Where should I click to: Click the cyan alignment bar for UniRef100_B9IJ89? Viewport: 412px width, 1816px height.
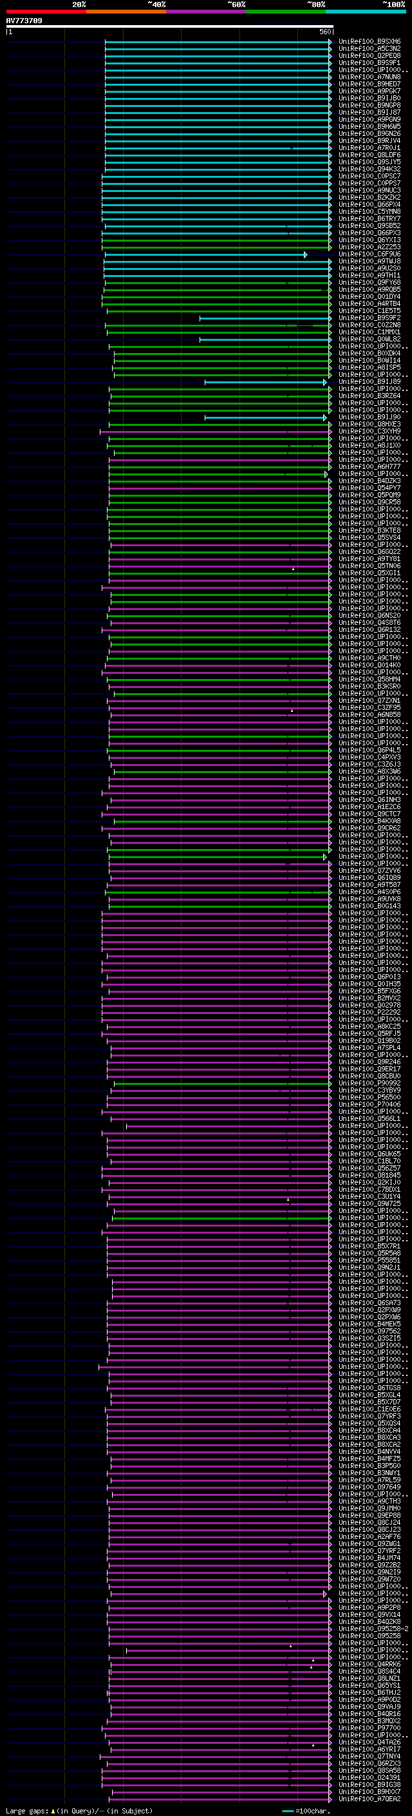coord(267,382)
